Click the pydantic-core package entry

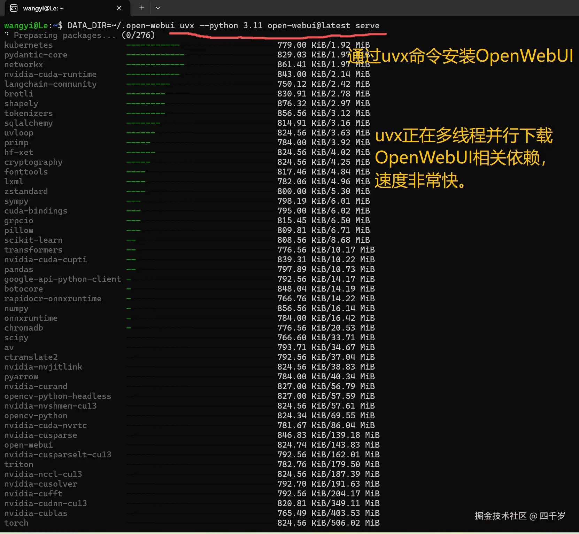[x=36, y=55]
